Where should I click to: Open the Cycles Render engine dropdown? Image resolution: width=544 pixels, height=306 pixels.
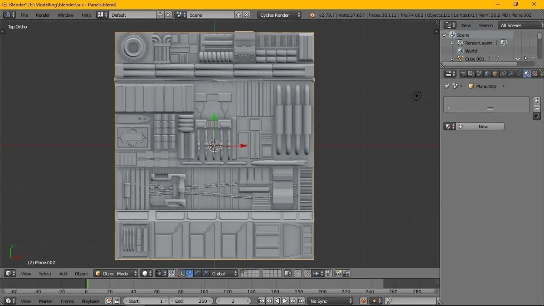[x=280, y=15]
